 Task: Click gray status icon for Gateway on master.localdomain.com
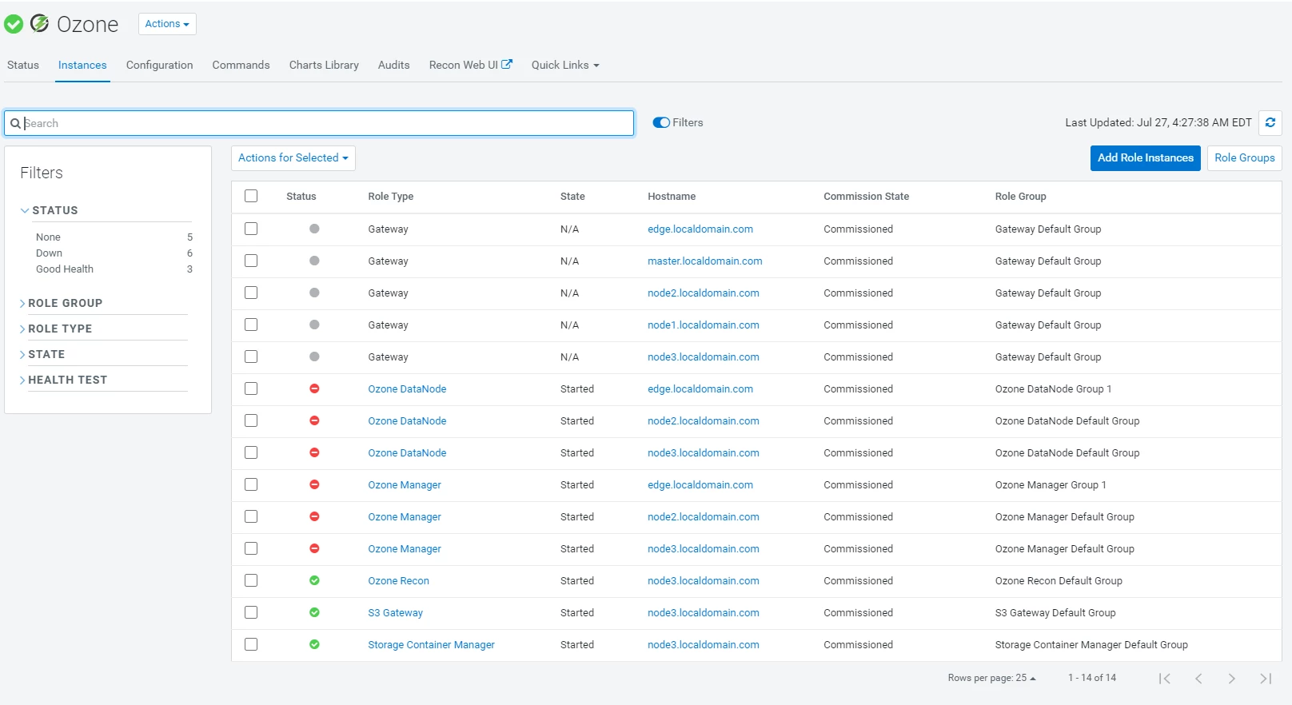314,261
